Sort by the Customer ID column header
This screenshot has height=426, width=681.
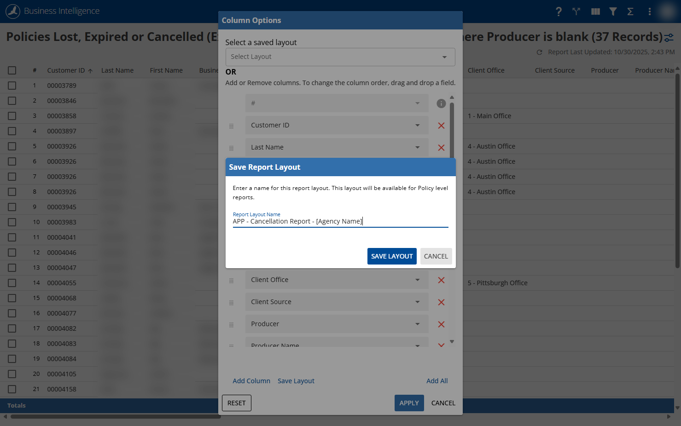(66, 70)
